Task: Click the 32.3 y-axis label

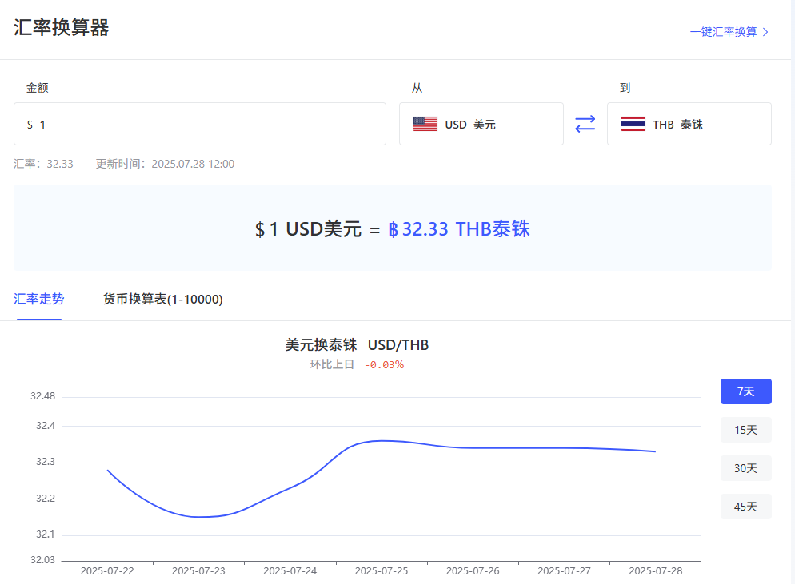Action: tap(46, 462)
